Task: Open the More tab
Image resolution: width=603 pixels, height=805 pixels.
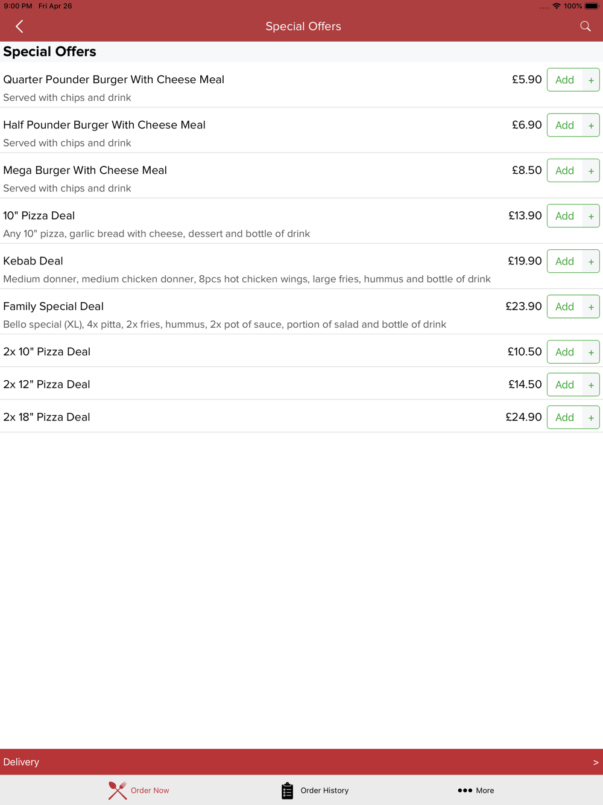Action: pyautogui.click(x=476, y=791)
